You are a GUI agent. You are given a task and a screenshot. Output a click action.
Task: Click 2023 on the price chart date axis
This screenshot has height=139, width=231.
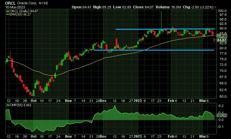pos(138,101)
